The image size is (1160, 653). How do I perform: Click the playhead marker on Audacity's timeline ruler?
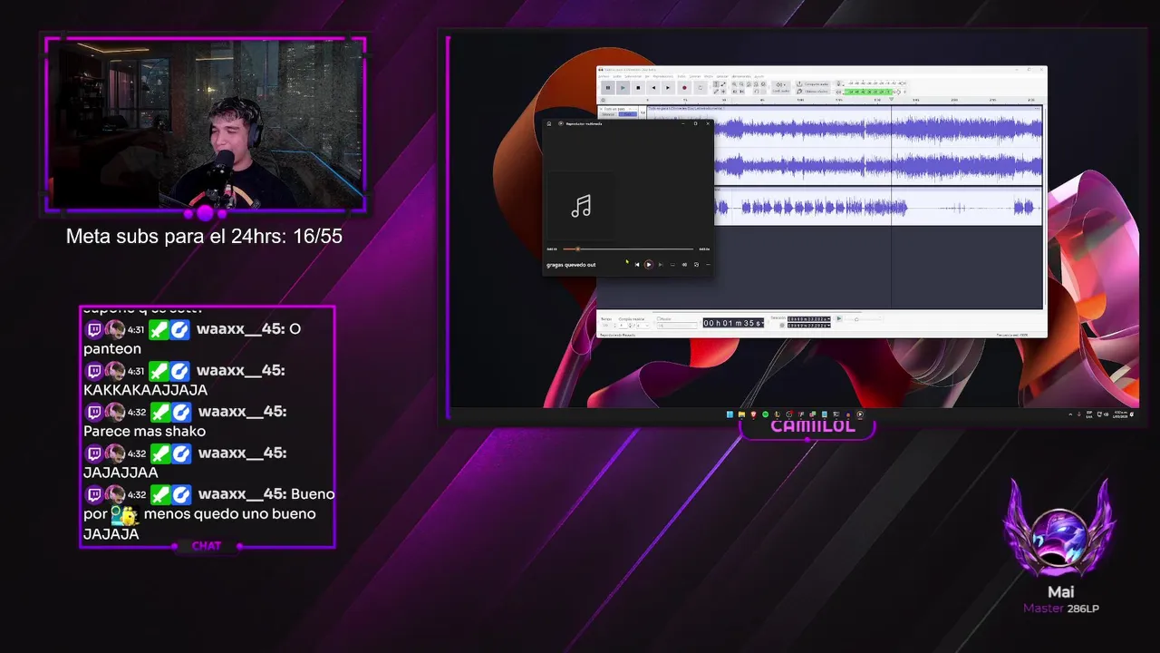point(891,99)
